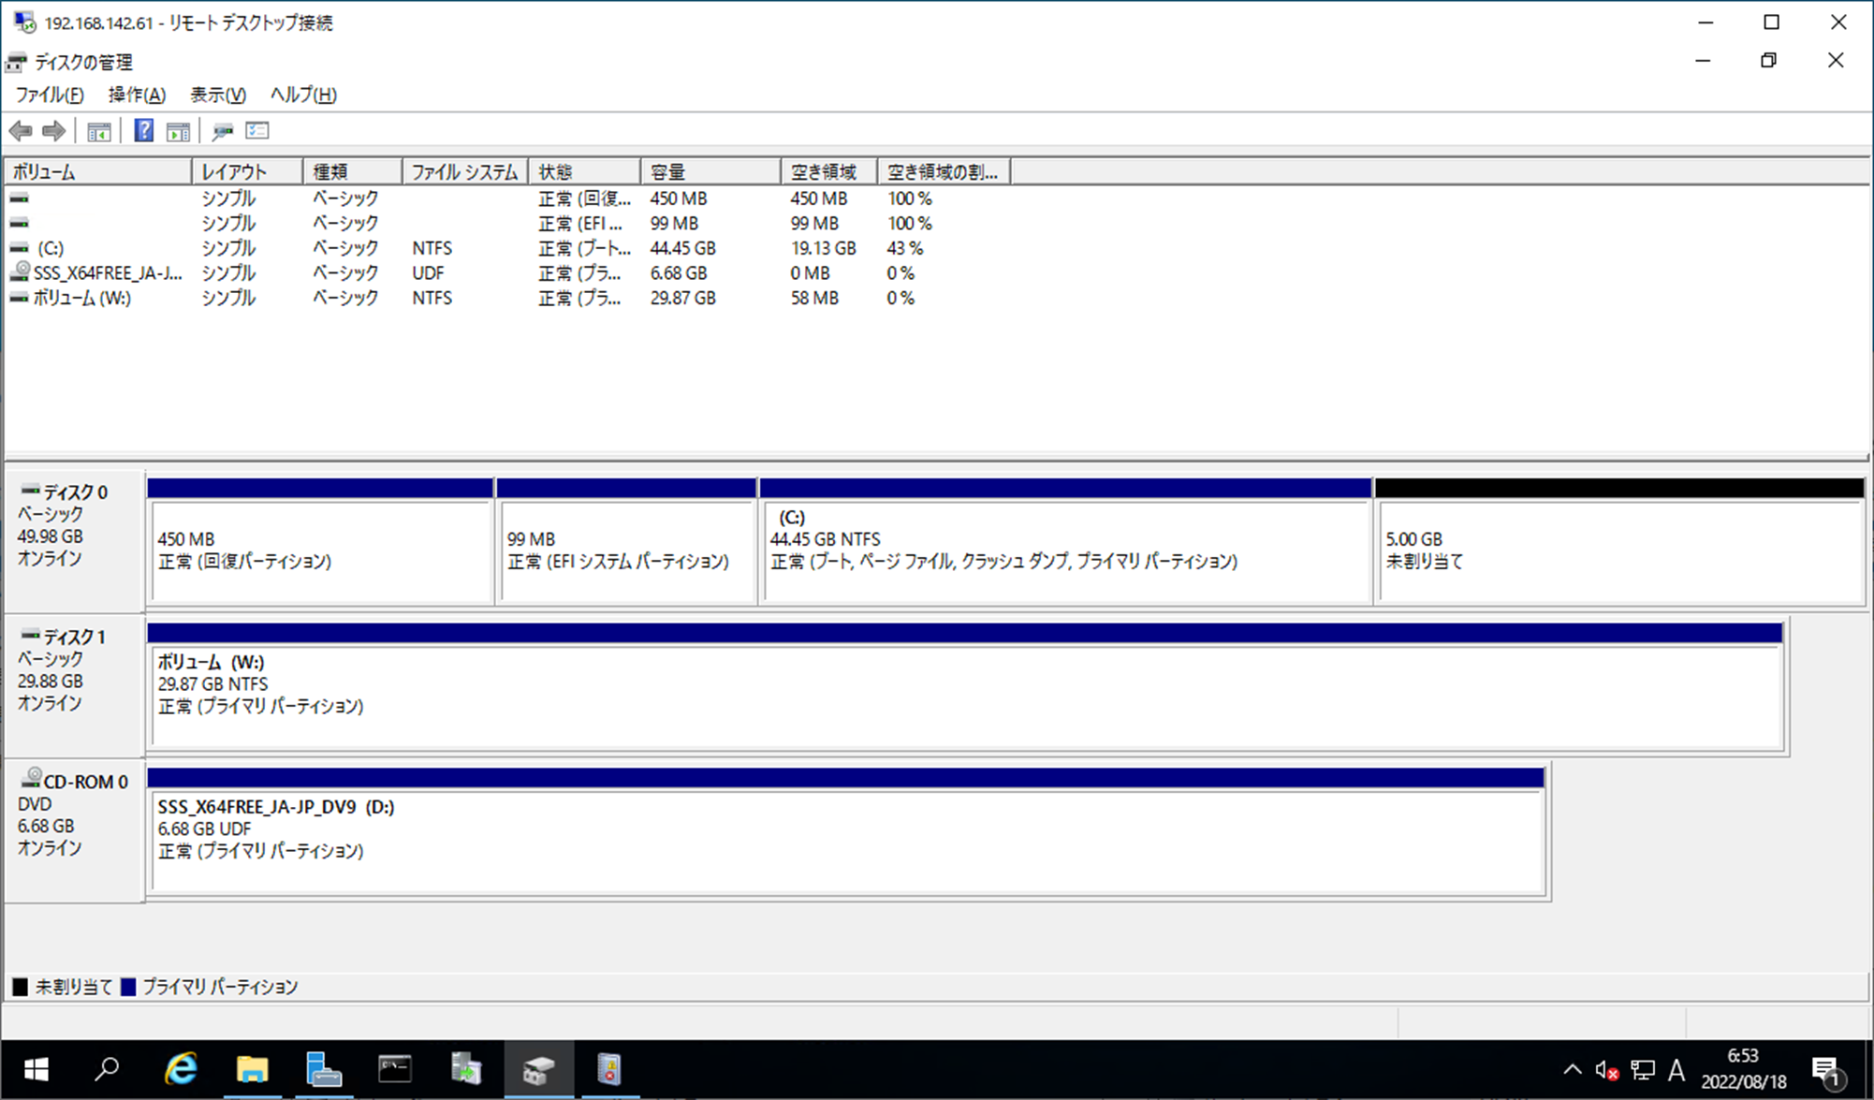The image size is (1874, 1100).
Task: Open File Explorer from the taskbar
Action: coord(252,1069)
